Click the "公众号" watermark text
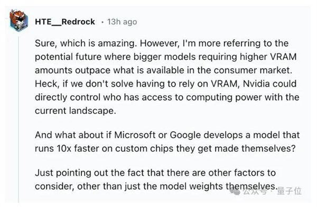This screenshot has width=317, height=207. tap(255, 191)
